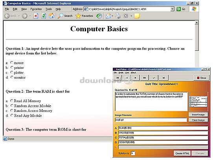The image size is (213, 160).
Task: Open the Mail dropdown arrow
Action: pyautogui.click(x=112, y=16)
